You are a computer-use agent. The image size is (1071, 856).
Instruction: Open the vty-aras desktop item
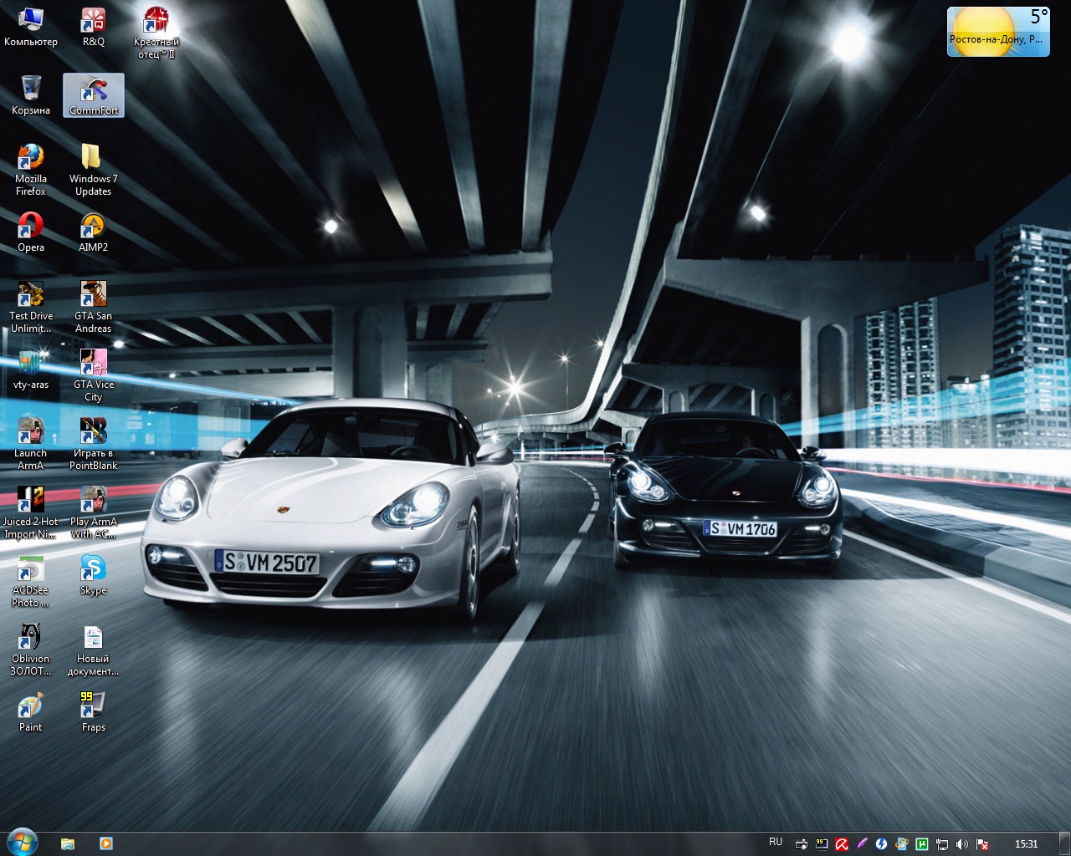pyautogui.click(x=31, y=369)
